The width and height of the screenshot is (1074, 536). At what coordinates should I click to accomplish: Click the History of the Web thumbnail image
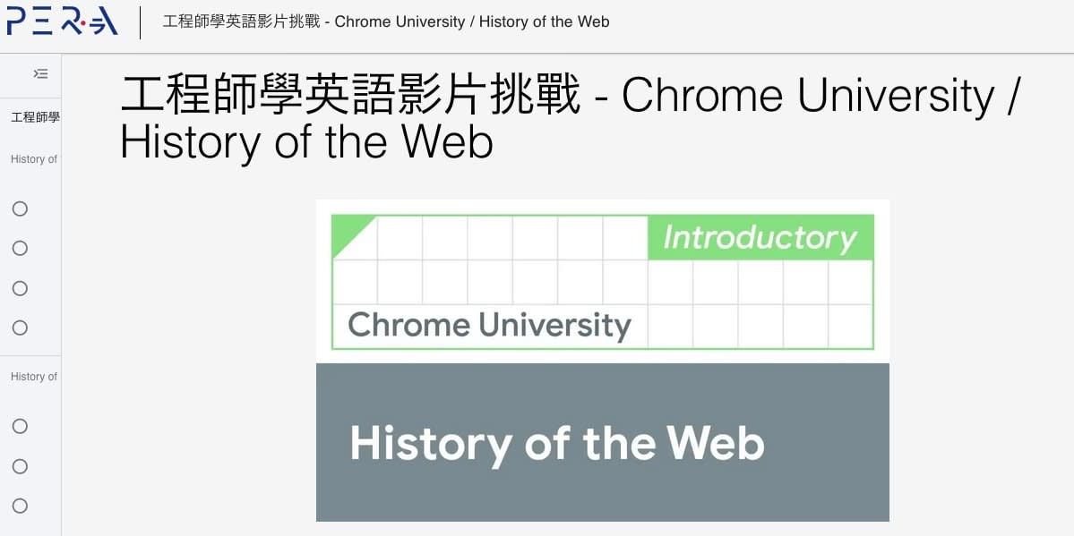point(602,441)
